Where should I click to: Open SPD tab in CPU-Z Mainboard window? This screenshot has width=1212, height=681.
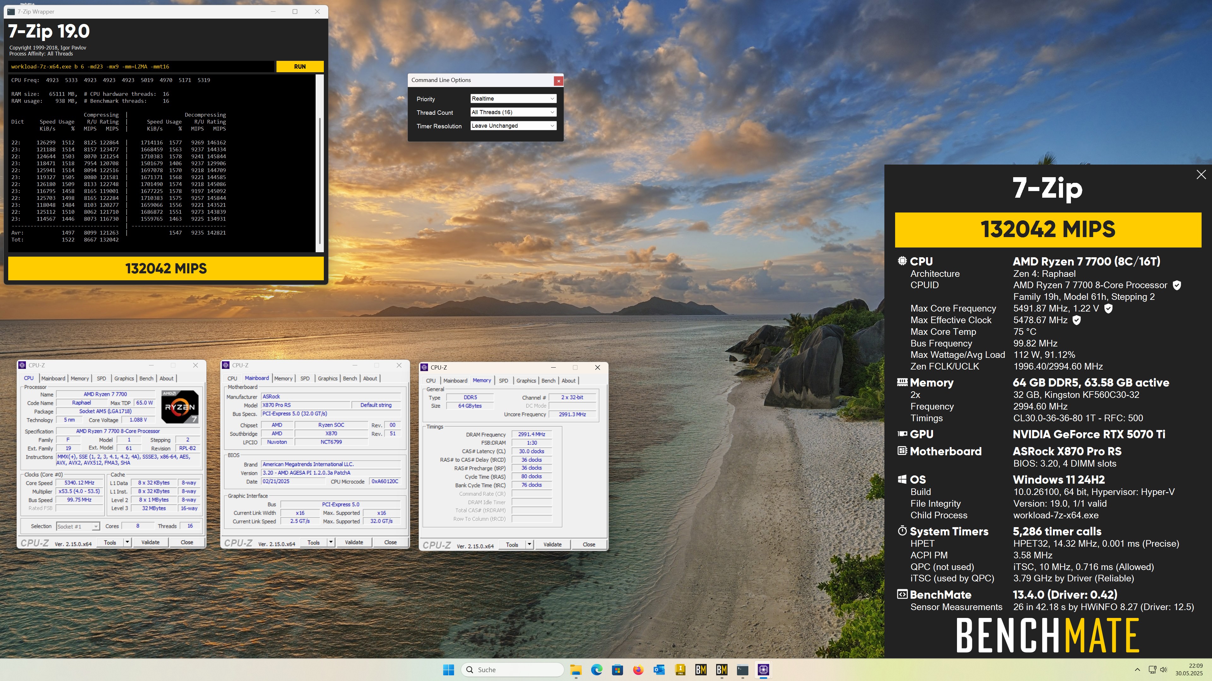coord(305,378)
